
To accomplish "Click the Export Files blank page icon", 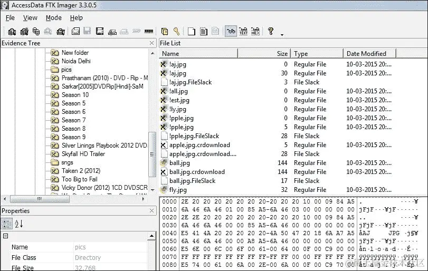I will (192, 32).
